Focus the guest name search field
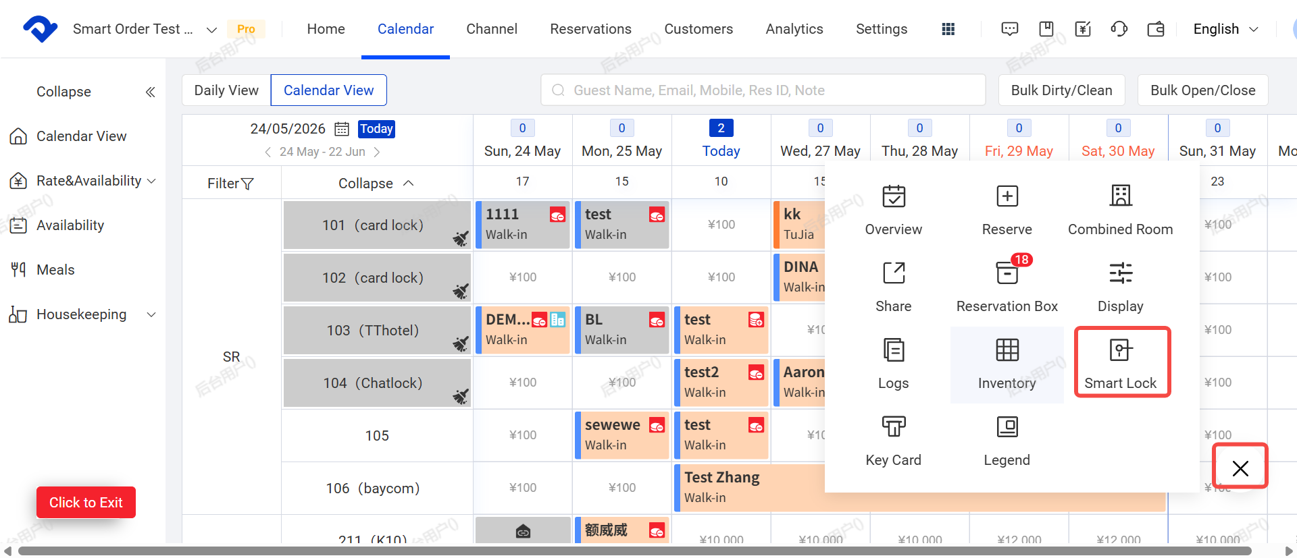This screenshot has width=1297, height=558. point(763,90)
